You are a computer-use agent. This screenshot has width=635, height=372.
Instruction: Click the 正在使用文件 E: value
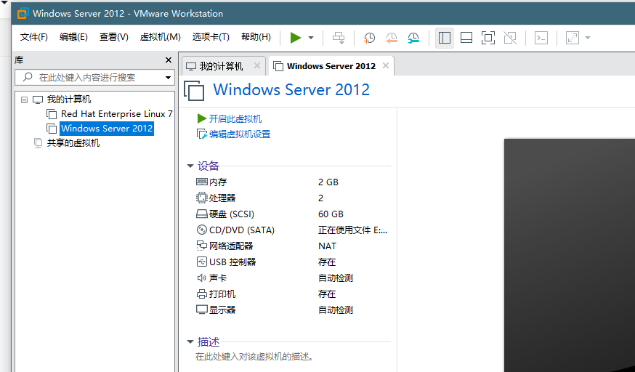(x=352, y=230)
